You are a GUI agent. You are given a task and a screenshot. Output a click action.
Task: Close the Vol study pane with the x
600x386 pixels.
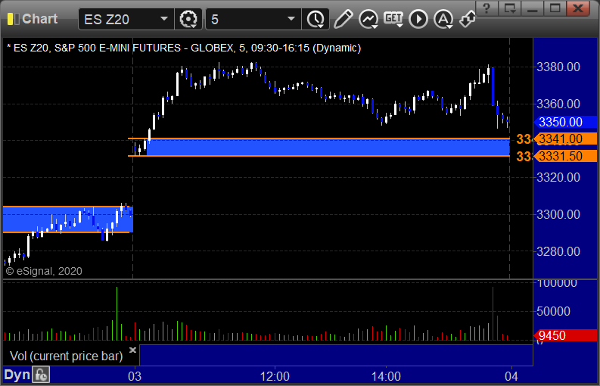132,350
